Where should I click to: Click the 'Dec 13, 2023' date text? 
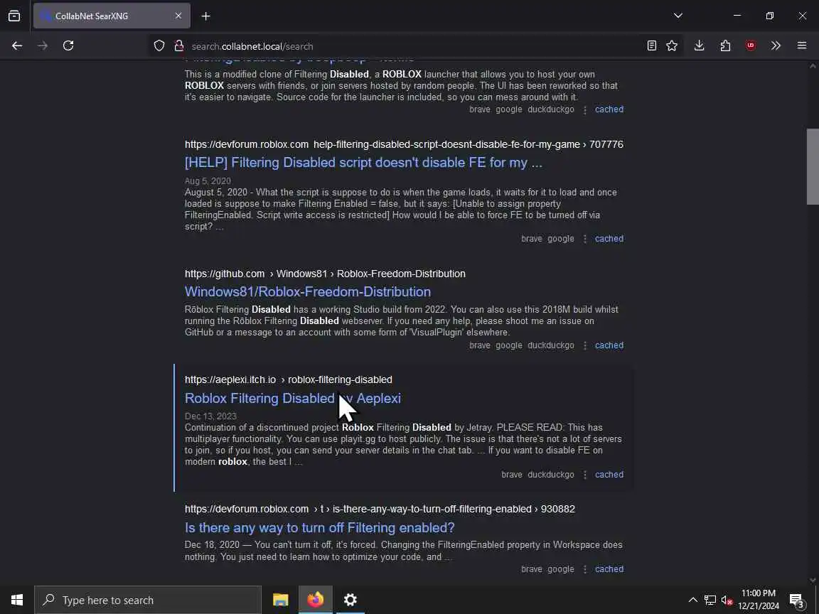point(210,416)
